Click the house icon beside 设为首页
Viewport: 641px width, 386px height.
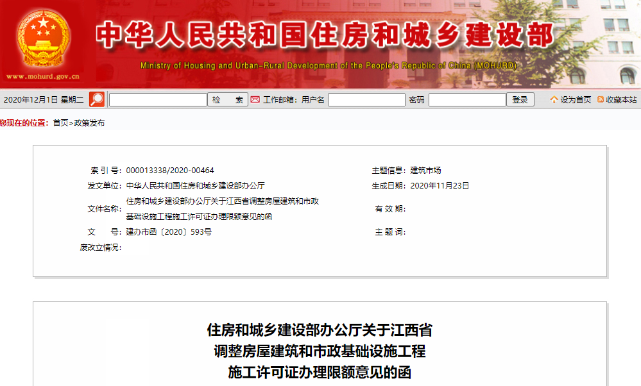click(x=554, y=99)
